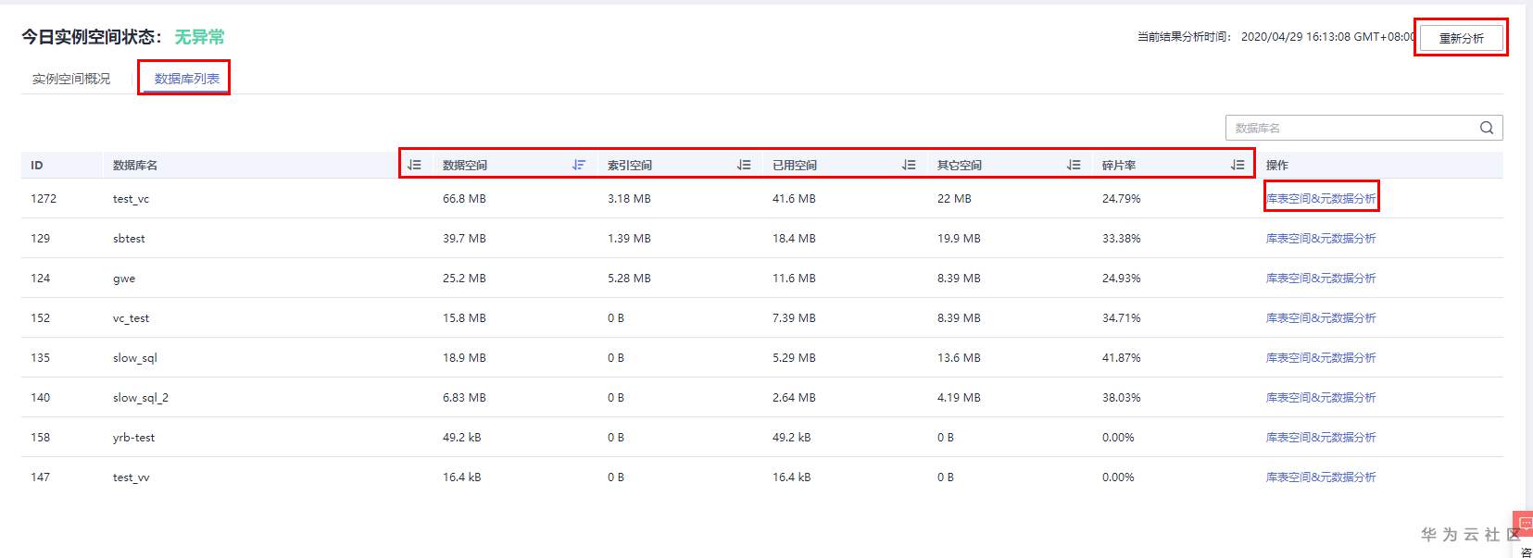Screen dimensions: 1533x558
Task: Open 库表空间&元数据分析 for gwe
Action: click(x=1321, y=278)
